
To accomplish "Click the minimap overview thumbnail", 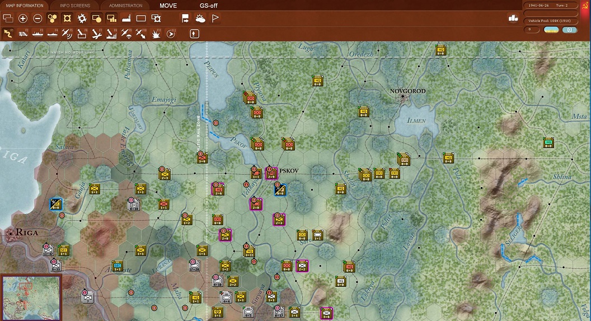I will click(x=31, y=298).
